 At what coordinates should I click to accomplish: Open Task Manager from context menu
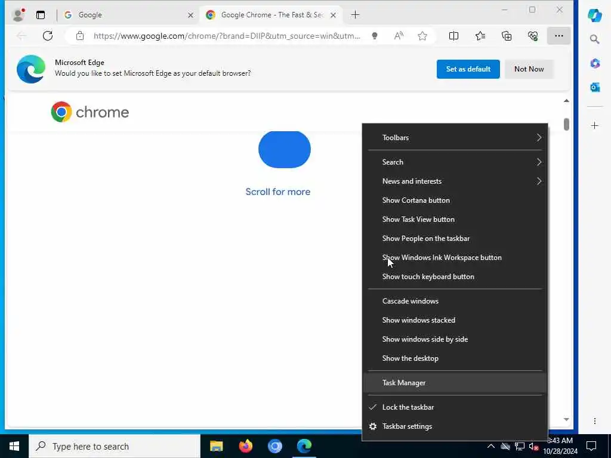click(455, 383)
